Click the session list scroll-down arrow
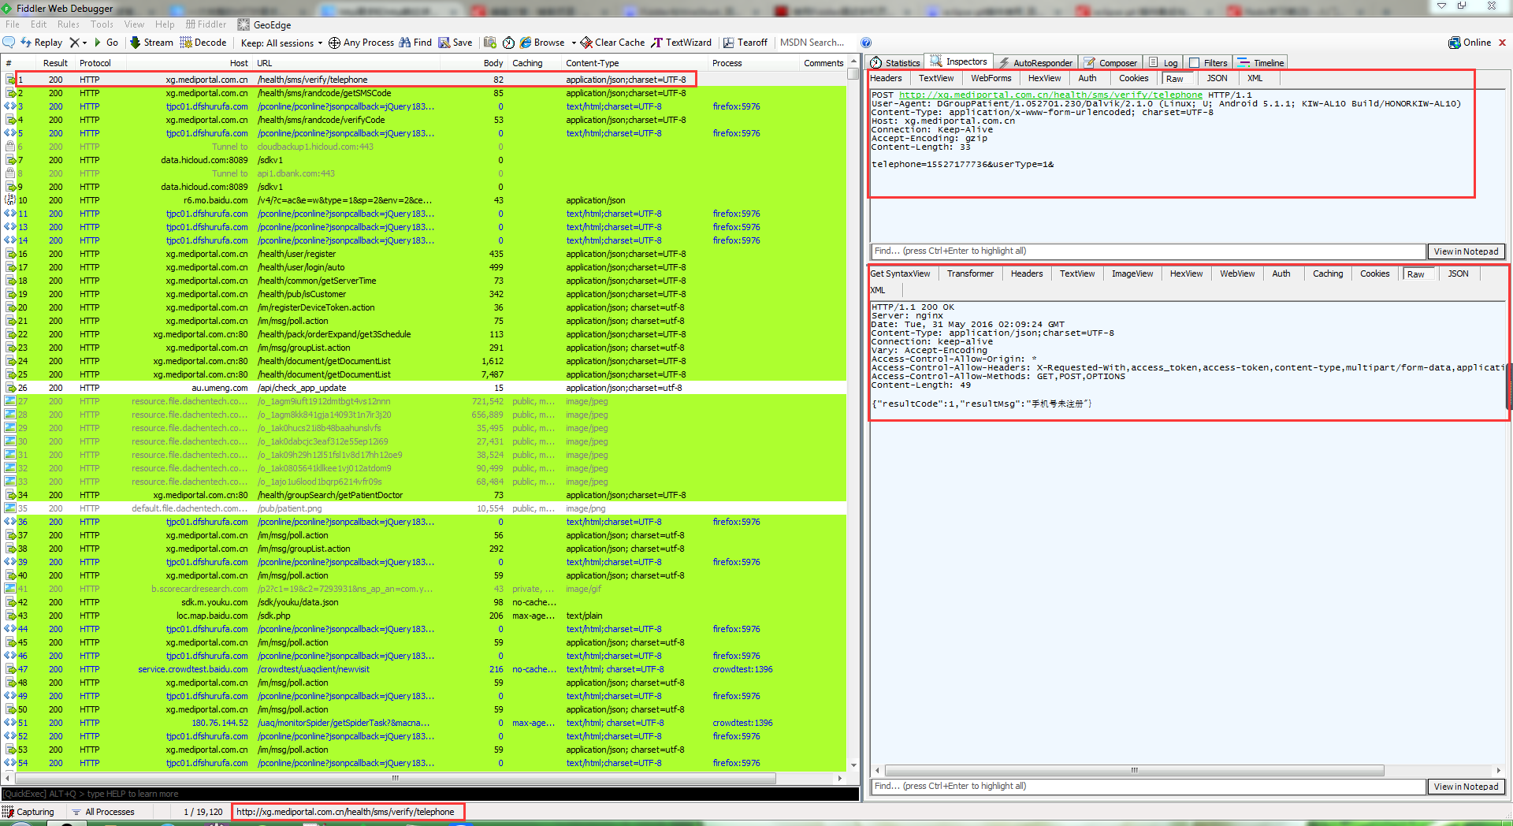Viewport: 1513px width, 826px height. point(853,765)
